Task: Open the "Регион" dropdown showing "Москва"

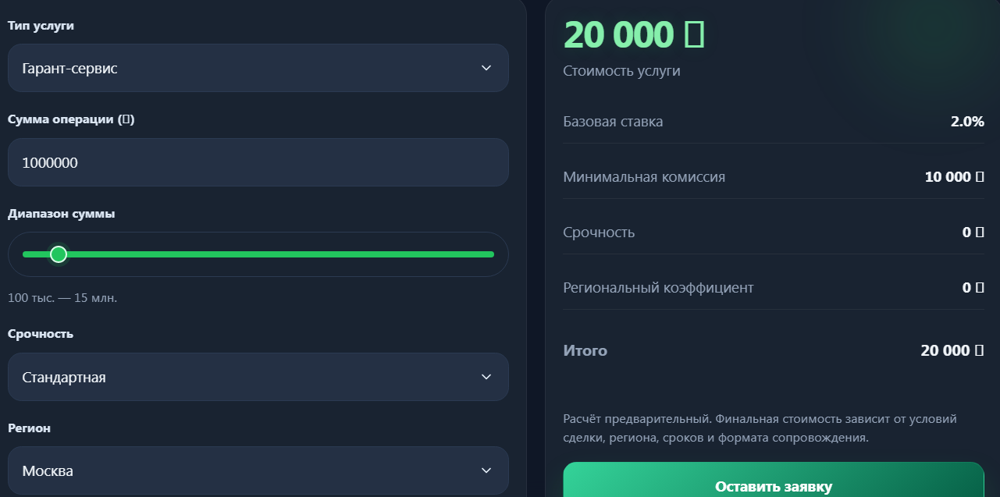Action: pyautogui.click(x=258, y=470)
